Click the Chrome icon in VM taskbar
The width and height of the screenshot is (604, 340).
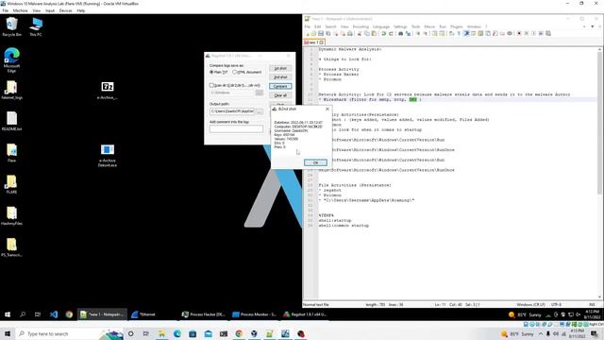point(69,314)
